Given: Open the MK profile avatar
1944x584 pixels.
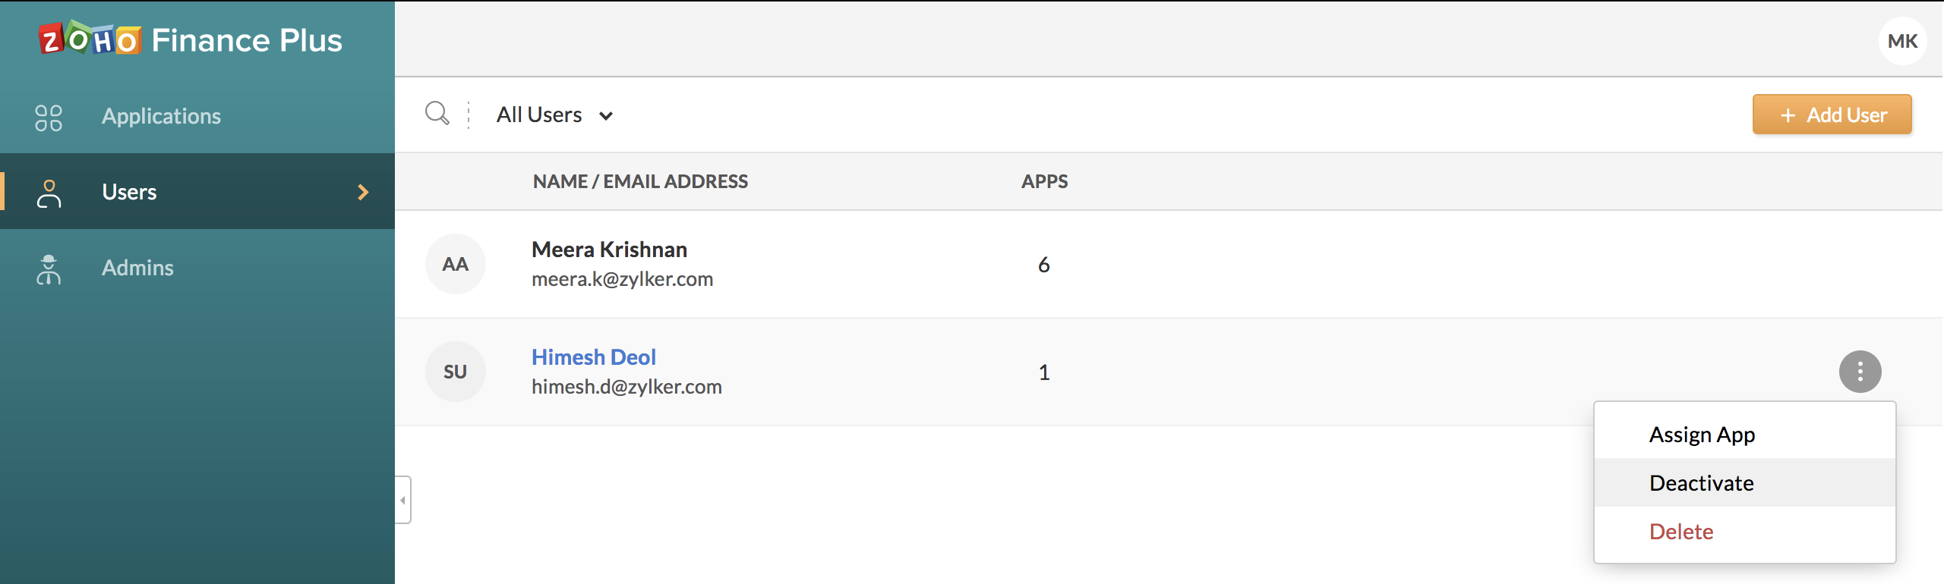Looking at the screenshot, I should click(1902, 41).
